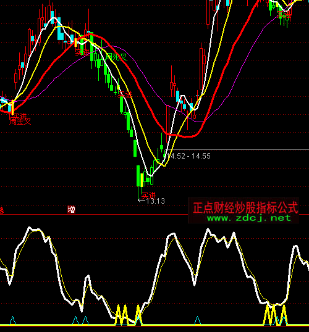Viewport: 309px width, 332px height.
Task: Click the 买进 label just left of 周死叉
Action: (82, 52)
